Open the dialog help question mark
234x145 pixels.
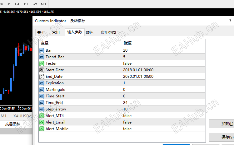click(x=230, y=21)
